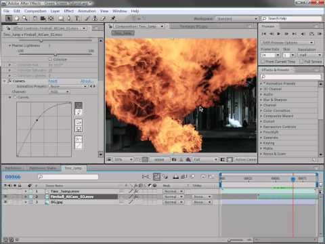The width and height of the screenshot is (325, 244).
Task: Select the Selection arrow tool
Action: [9, 18]
